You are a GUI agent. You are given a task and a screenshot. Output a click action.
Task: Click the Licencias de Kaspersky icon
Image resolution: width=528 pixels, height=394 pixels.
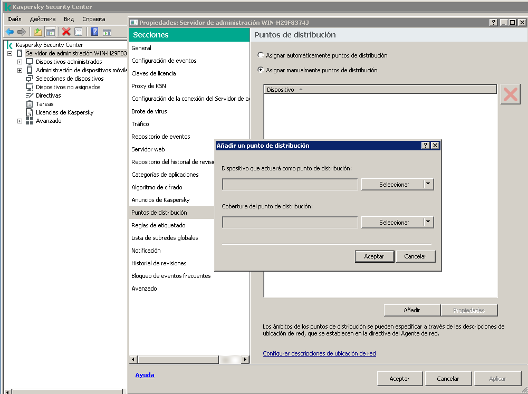point(30,112)
